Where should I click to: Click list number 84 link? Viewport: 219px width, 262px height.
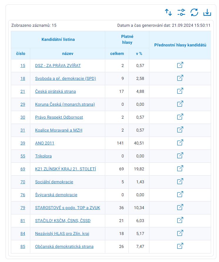(x=23, y=234)
